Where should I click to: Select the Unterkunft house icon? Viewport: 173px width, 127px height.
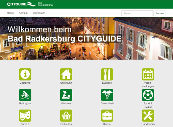[x=66, y=74]
